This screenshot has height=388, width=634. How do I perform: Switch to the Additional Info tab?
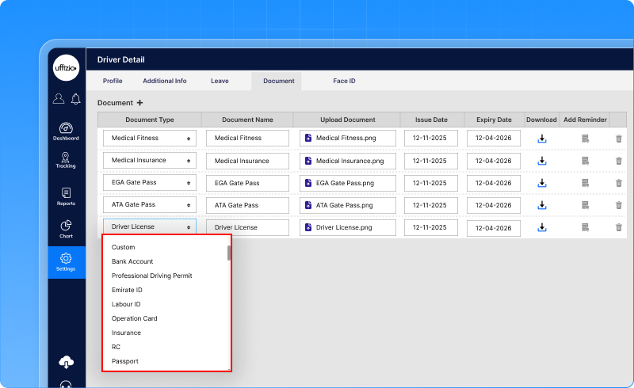point(165,81)
